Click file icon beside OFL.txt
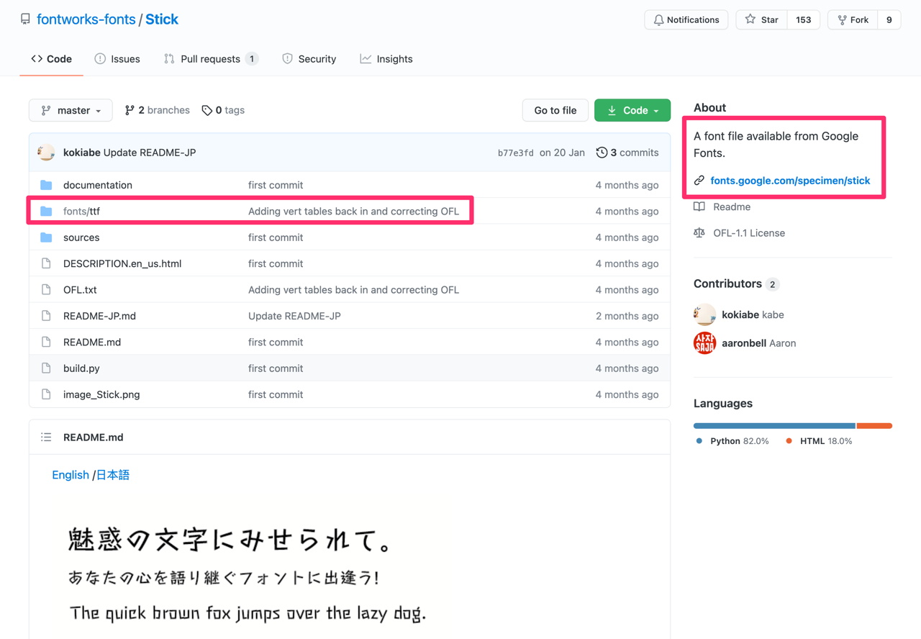The height and width of the screenshot is (639, 921). (46, 290)
